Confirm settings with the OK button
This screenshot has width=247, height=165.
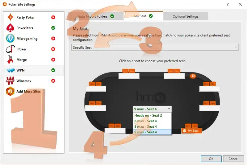tap(211, 159)
